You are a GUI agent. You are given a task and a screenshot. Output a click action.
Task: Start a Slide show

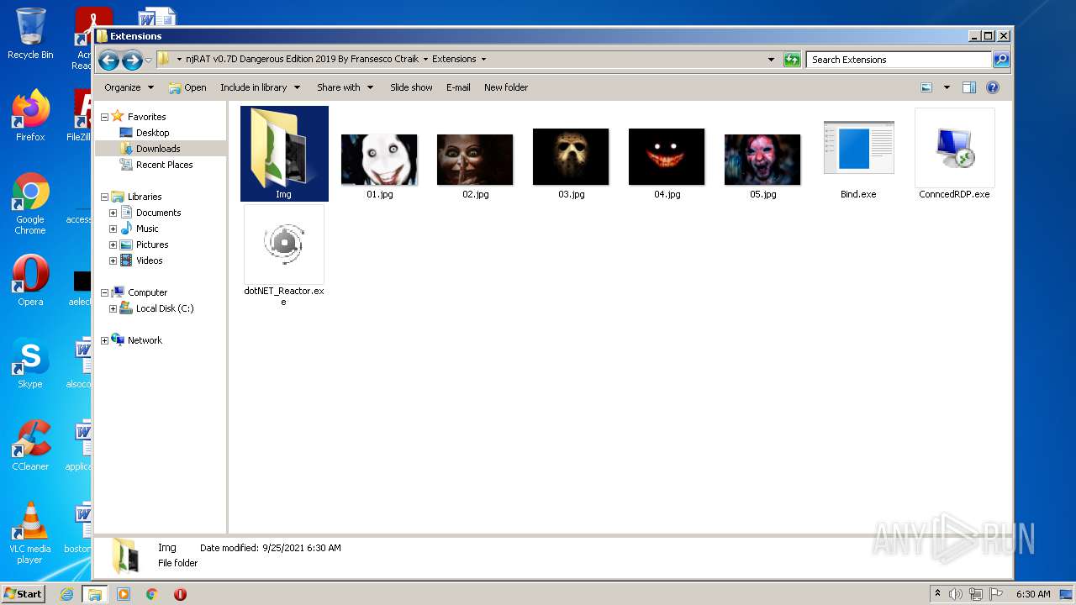point(411,87)
